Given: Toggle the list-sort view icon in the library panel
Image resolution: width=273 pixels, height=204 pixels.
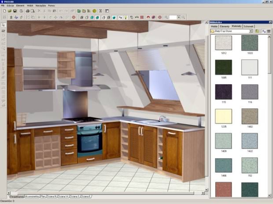Looking at the screenshot, I should click(264, 31).
